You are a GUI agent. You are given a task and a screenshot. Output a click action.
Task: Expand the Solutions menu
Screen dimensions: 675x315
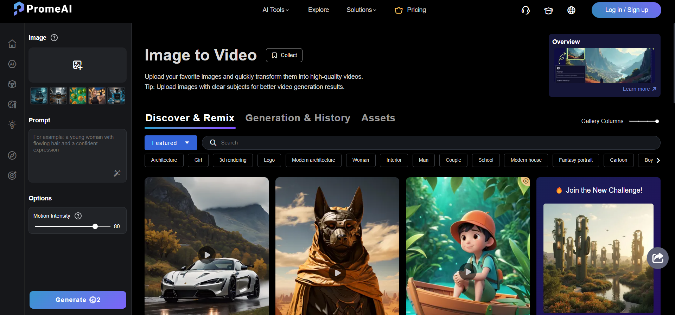pyautogui.click(x=361, y=10)
